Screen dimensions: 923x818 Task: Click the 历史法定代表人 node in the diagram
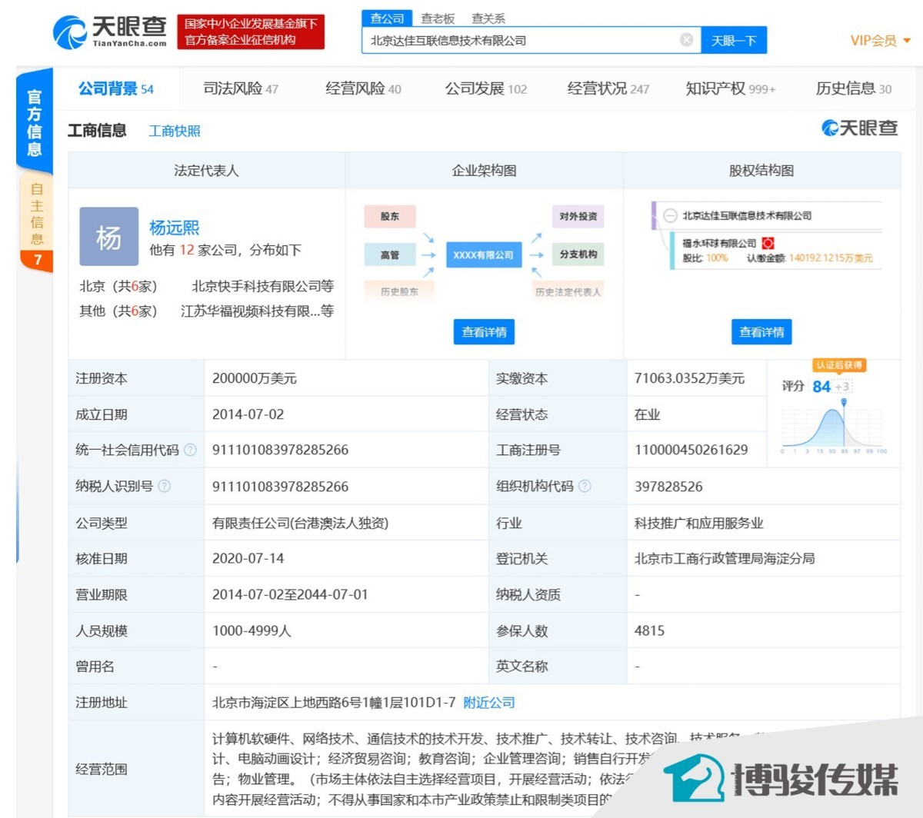[x=568, y=291]
